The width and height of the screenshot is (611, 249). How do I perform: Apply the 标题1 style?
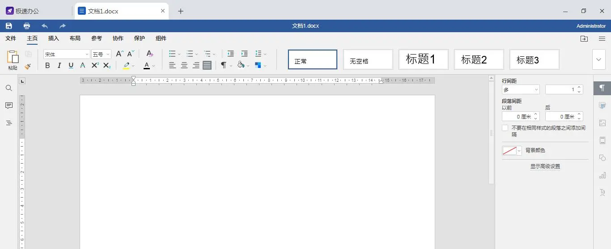424,59
